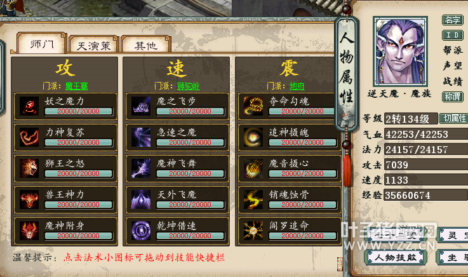
Task: Click the 魔之飞步 skill icon
Action: click(141, 106)
